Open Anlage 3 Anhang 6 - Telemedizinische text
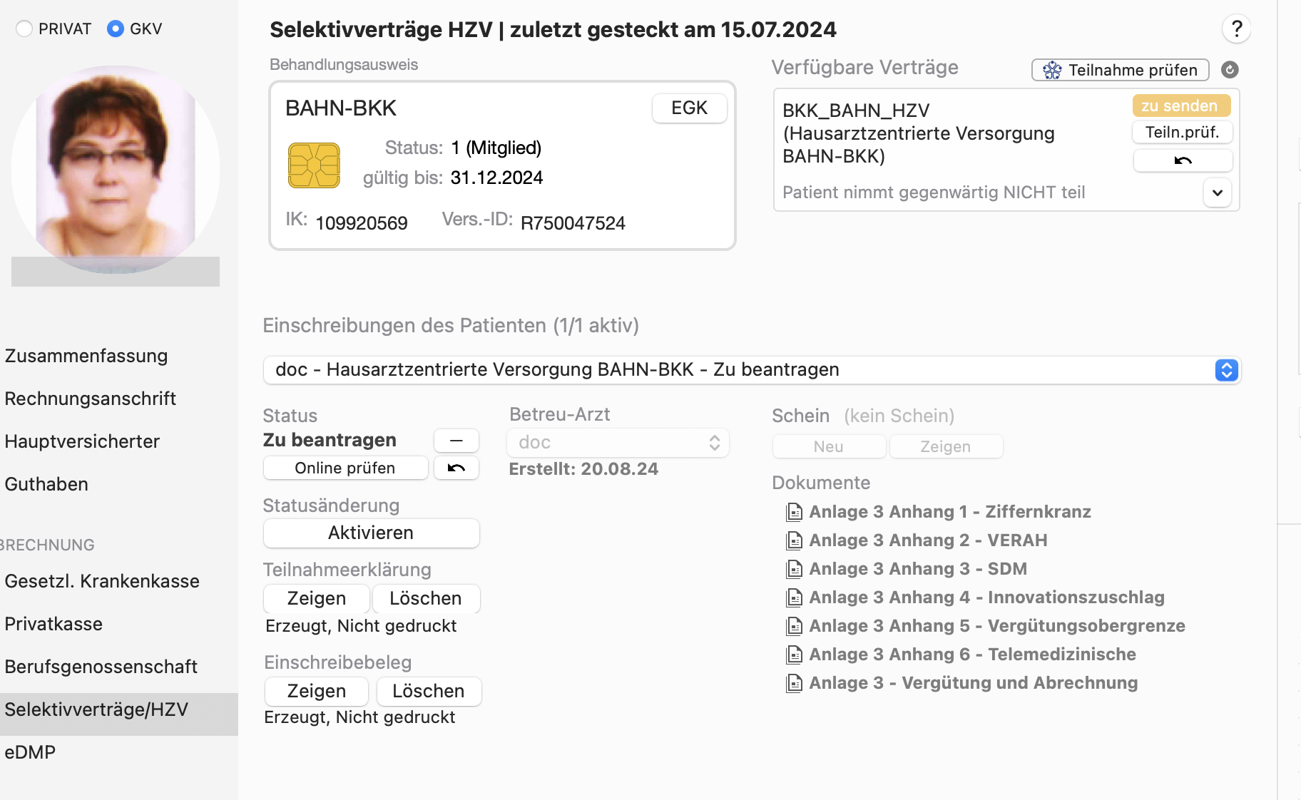The image size is (1301, 800). (x=973, y=655)
